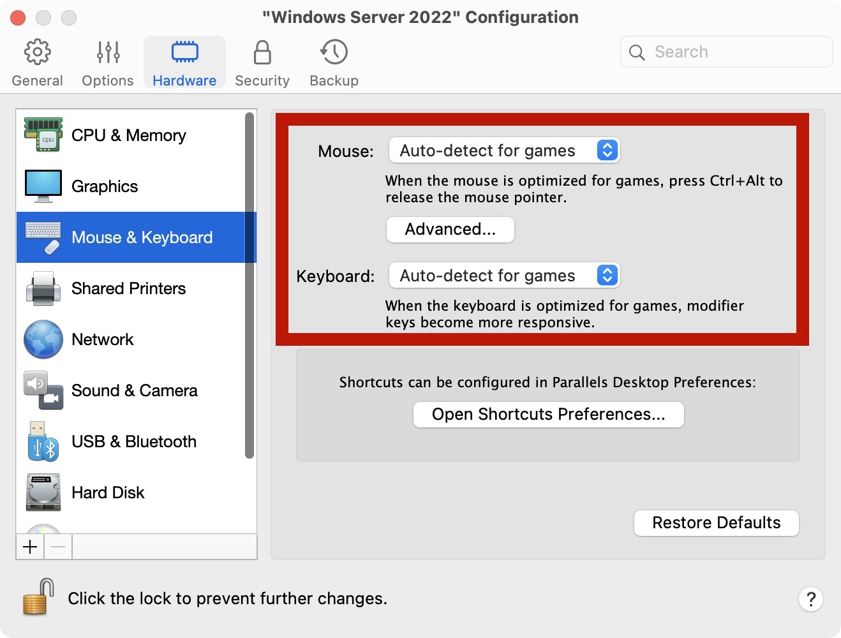
Task: Click Open Shortcuts Preferences button
Action: click(549, 415)
